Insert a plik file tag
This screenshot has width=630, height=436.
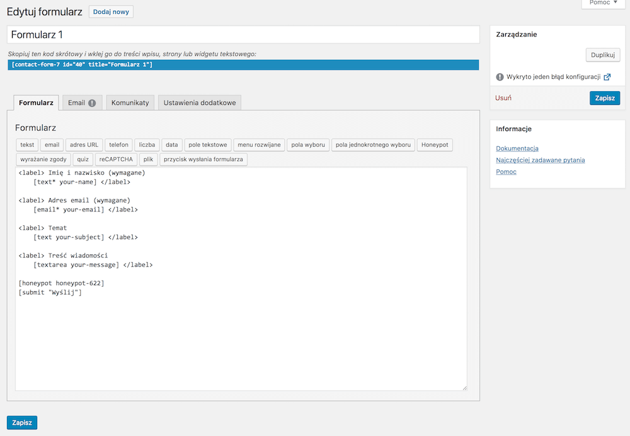148,159
